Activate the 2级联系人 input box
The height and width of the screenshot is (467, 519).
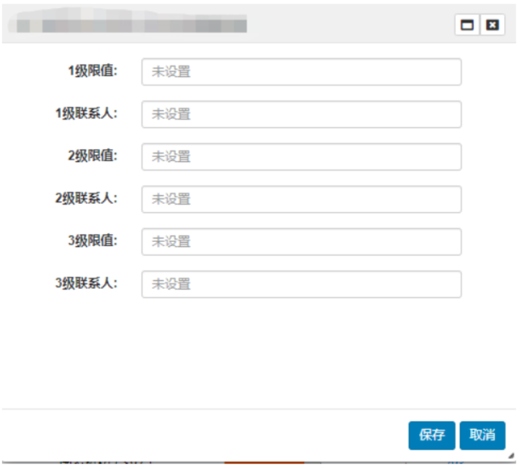301,199
